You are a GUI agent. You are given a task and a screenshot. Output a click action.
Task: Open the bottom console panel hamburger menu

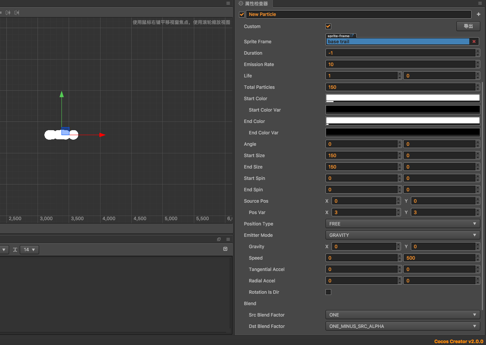(x=228, y=239)
